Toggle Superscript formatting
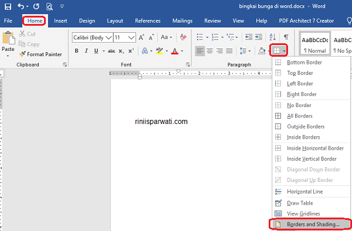This screenshot has height=231, width=352. click(x=131, y=51)
